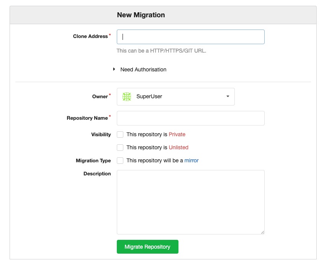The width and height of the screenshot is (324, 264).
Task: Focus the Repository Name input field
Action: (190, 118)
